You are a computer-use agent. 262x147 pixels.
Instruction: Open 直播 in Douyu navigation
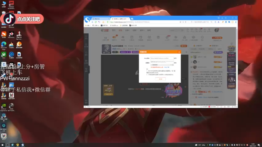(x=120, y=30)
